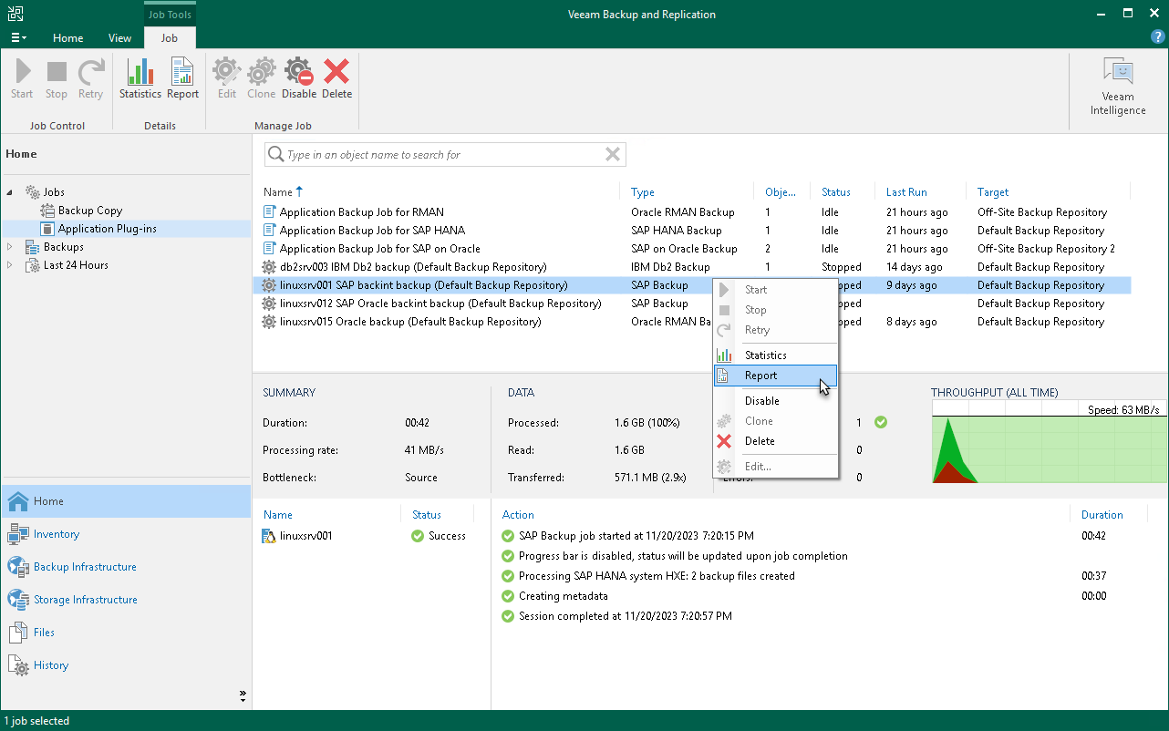This screenshot has width=1169, height=731.
Task: Disable the job using the Disable ribbon icon
Action: [x=298, y=77]
